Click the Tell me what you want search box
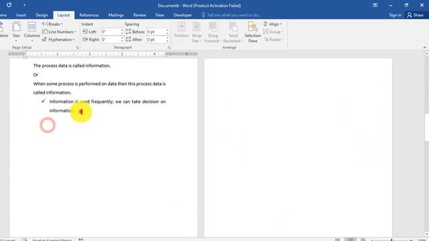The image size is (429, 241). coord(231,15)
